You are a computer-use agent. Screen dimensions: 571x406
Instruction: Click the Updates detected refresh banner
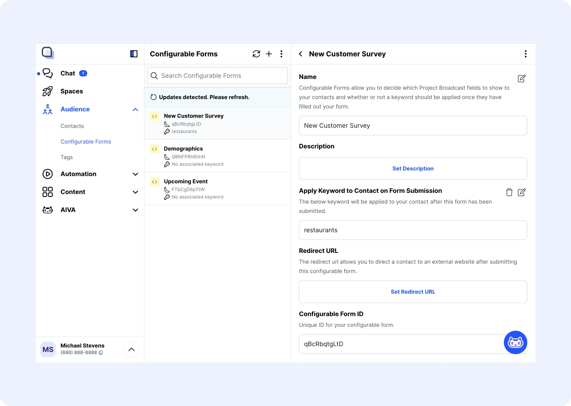click(x=217, y=97)
